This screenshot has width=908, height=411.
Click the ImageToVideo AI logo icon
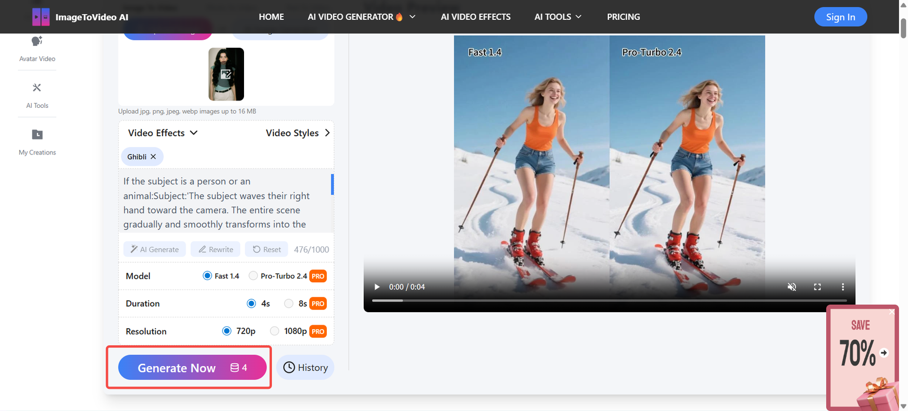(41, 17)
